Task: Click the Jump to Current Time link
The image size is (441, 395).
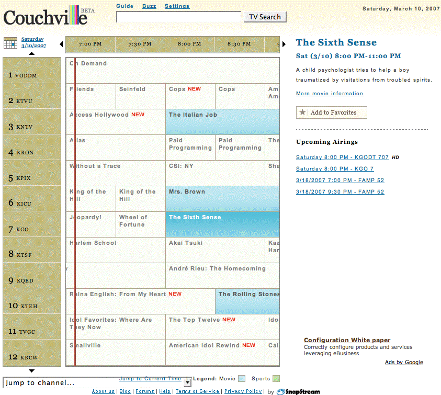Action: click(x=150, y=379)
